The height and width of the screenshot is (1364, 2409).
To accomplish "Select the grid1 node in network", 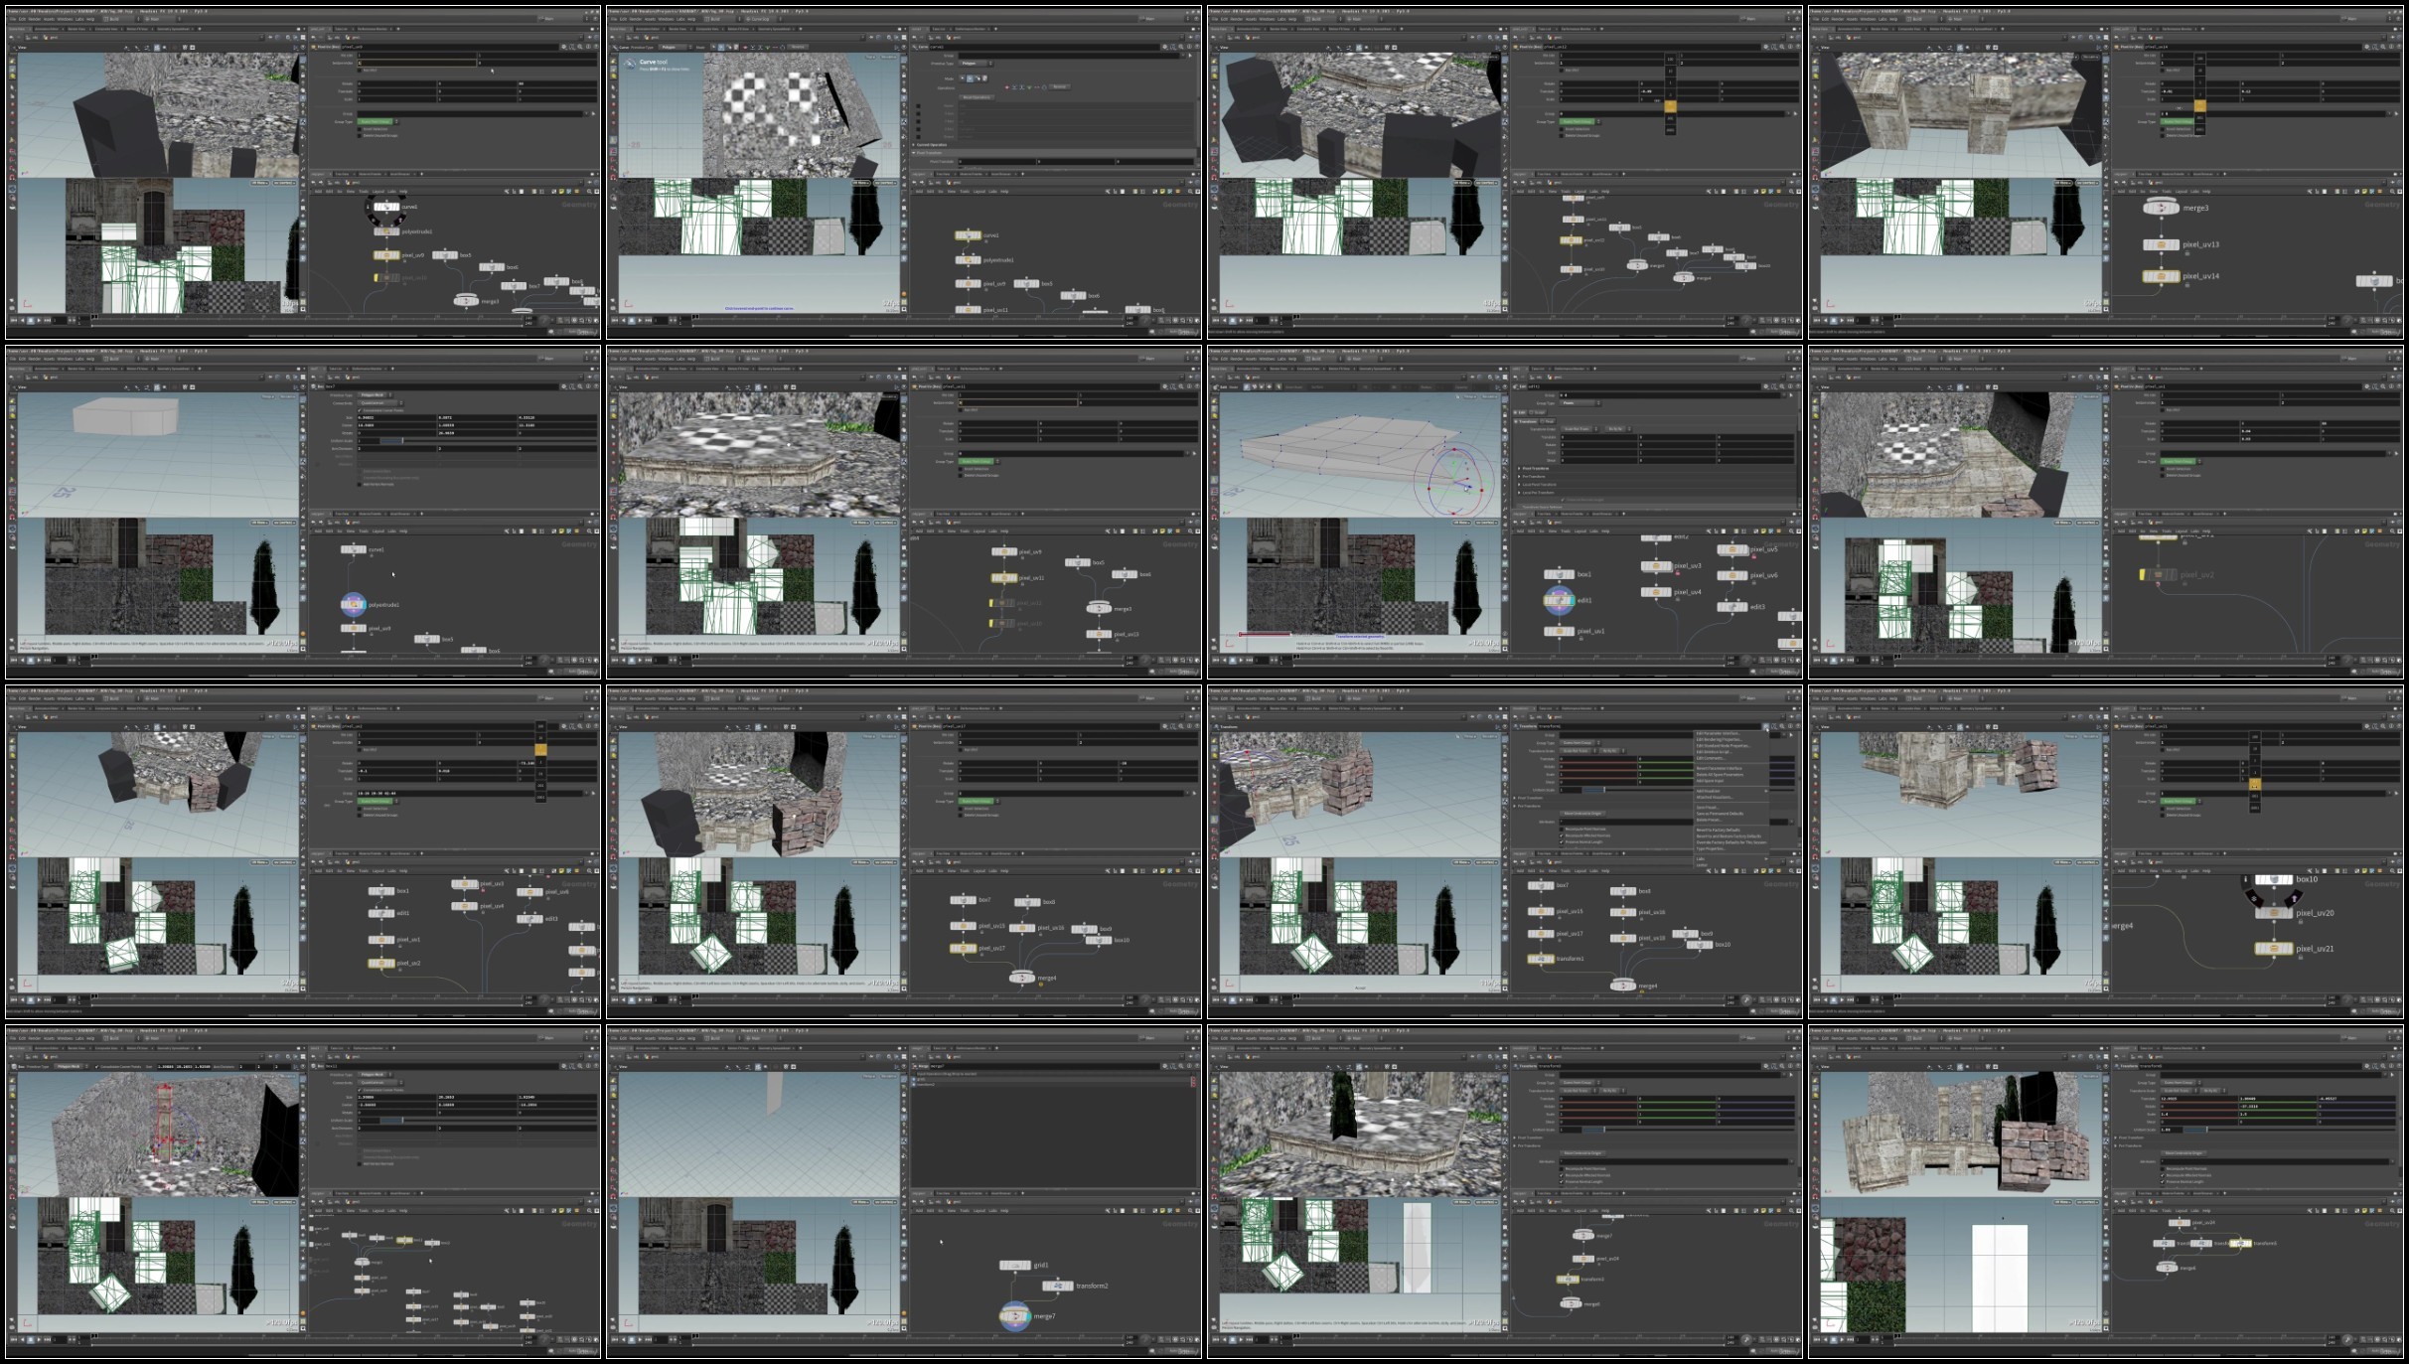I will [1014, 1265].
